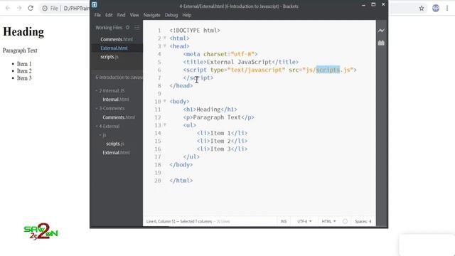Screen dimensions: 455x256
Task: Click the split view icon beside Working Files
Action: tap(136, 28)
